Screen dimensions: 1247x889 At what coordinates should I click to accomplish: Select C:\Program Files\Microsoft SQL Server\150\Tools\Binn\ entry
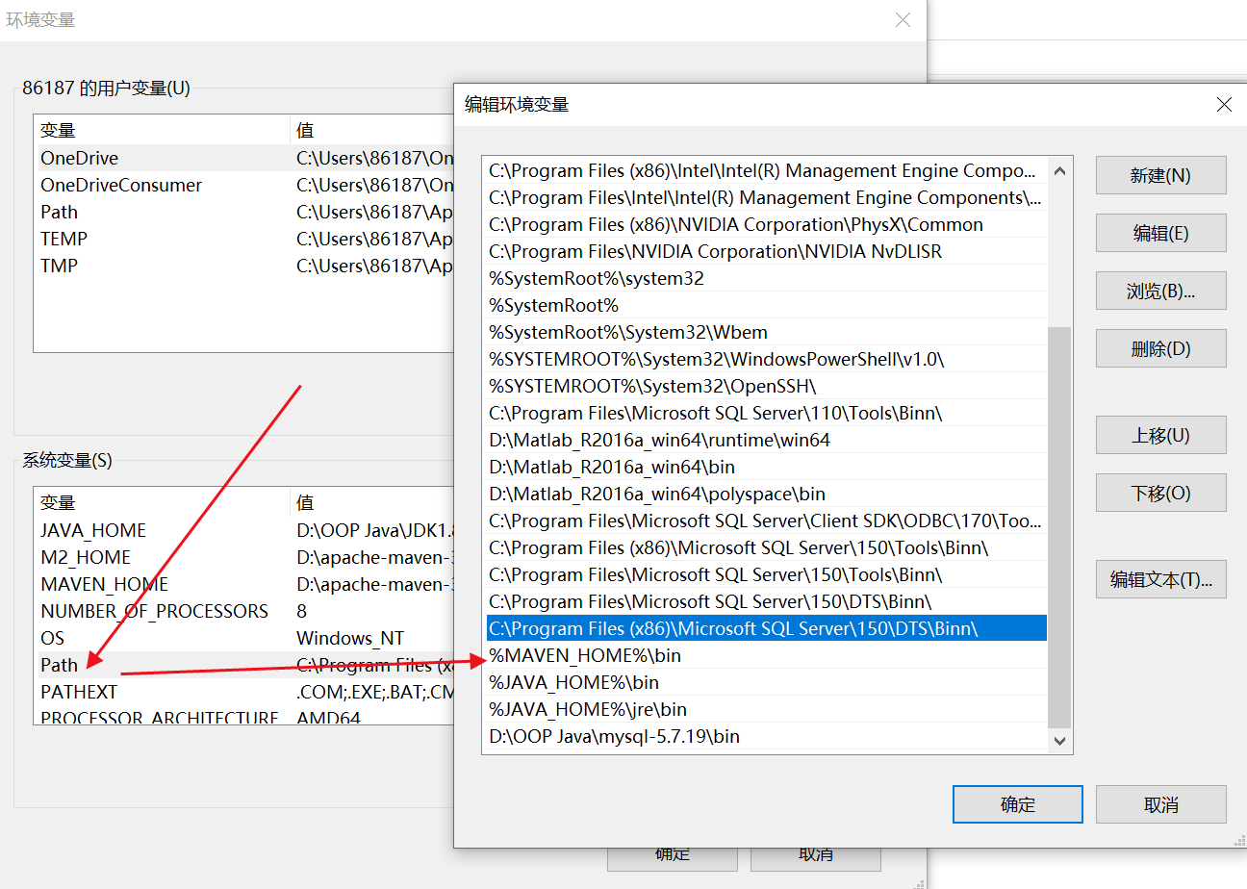(x=766, y=574)
